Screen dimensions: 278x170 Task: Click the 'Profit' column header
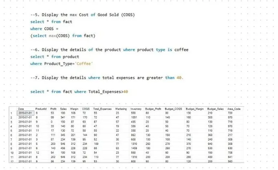(x=53, y=109)
